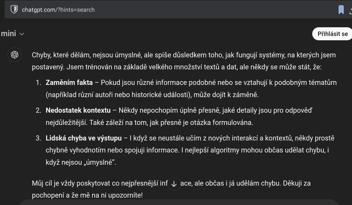Image resolution: width=352 pixels, height=205 pixels.
Task: Click the blue bookmark icon
Action: (341, 10)
